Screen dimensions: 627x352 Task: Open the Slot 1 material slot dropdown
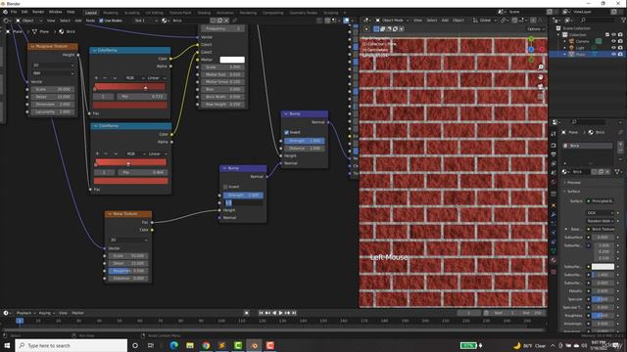pos(146,21)
